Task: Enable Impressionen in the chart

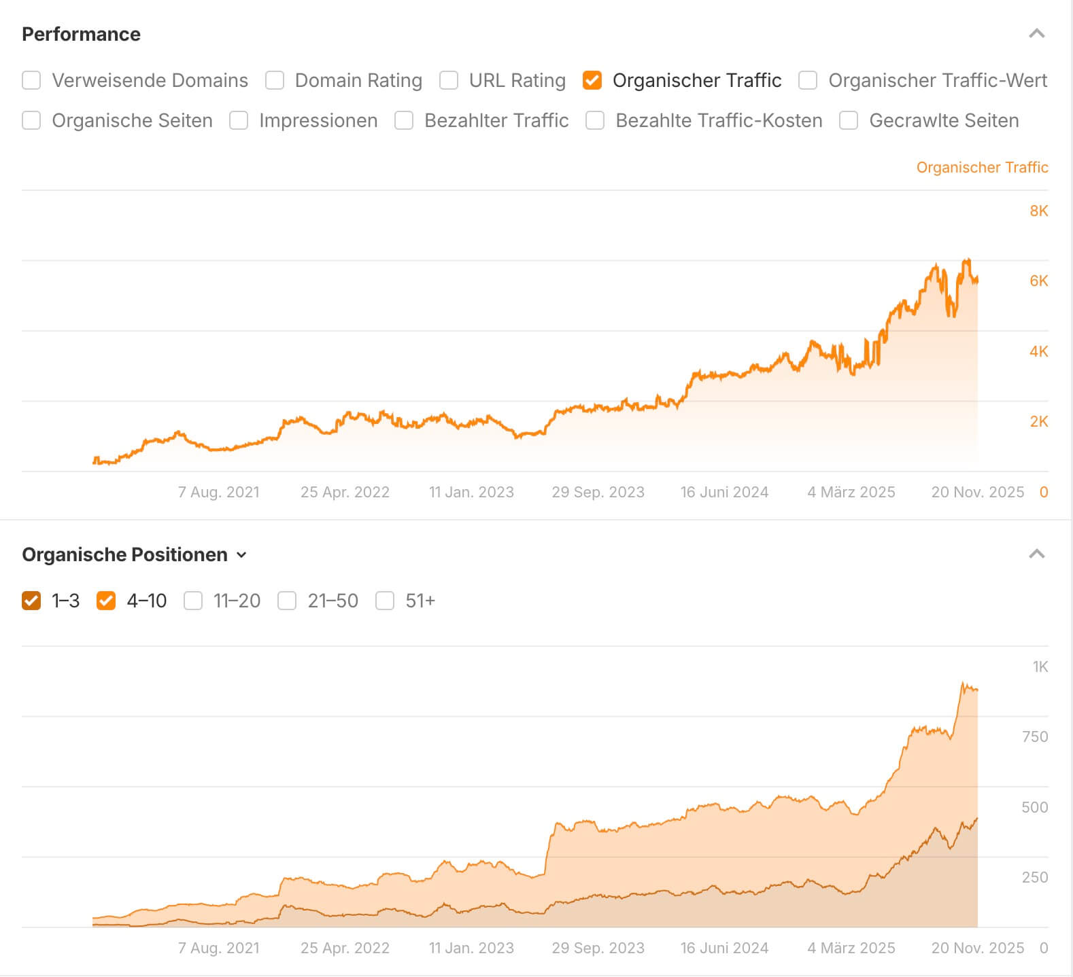Action: click(x=239, y=120)
